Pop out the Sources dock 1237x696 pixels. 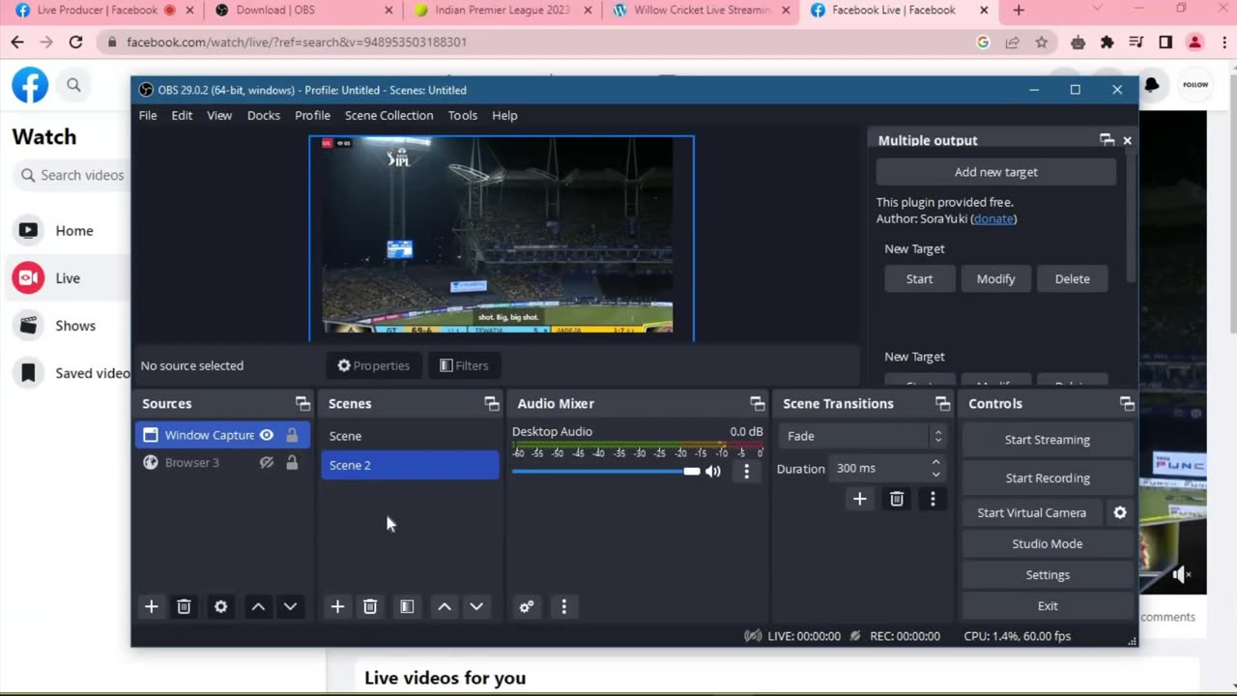[302, 403]
